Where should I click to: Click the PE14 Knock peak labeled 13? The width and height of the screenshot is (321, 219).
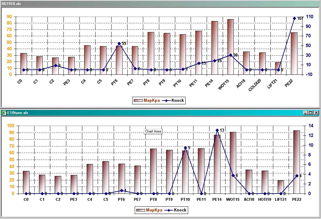coord(217,130)
